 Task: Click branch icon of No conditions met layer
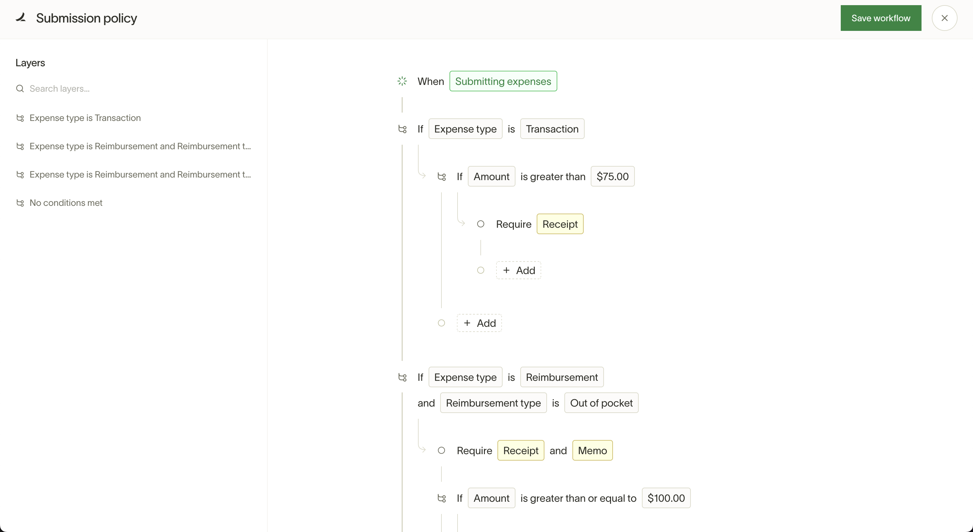[20, 203]
